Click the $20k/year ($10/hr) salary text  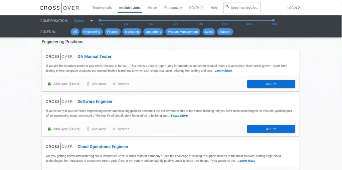67,84
